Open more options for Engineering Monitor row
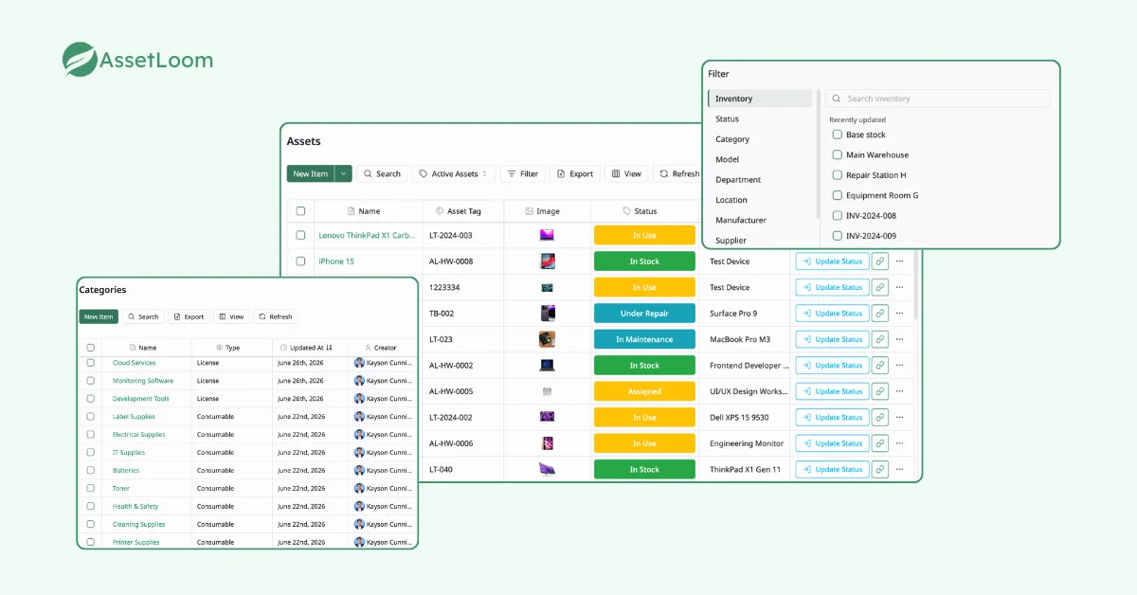 pyautogui.click(x=900, y=443)
